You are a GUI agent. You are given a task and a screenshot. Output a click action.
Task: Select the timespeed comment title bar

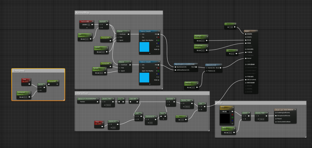click(38, 71)
